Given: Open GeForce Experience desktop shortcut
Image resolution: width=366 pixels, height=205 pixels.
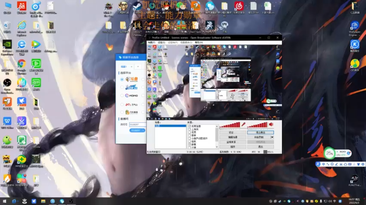Looking at the screenshot, I should point(7,47).
